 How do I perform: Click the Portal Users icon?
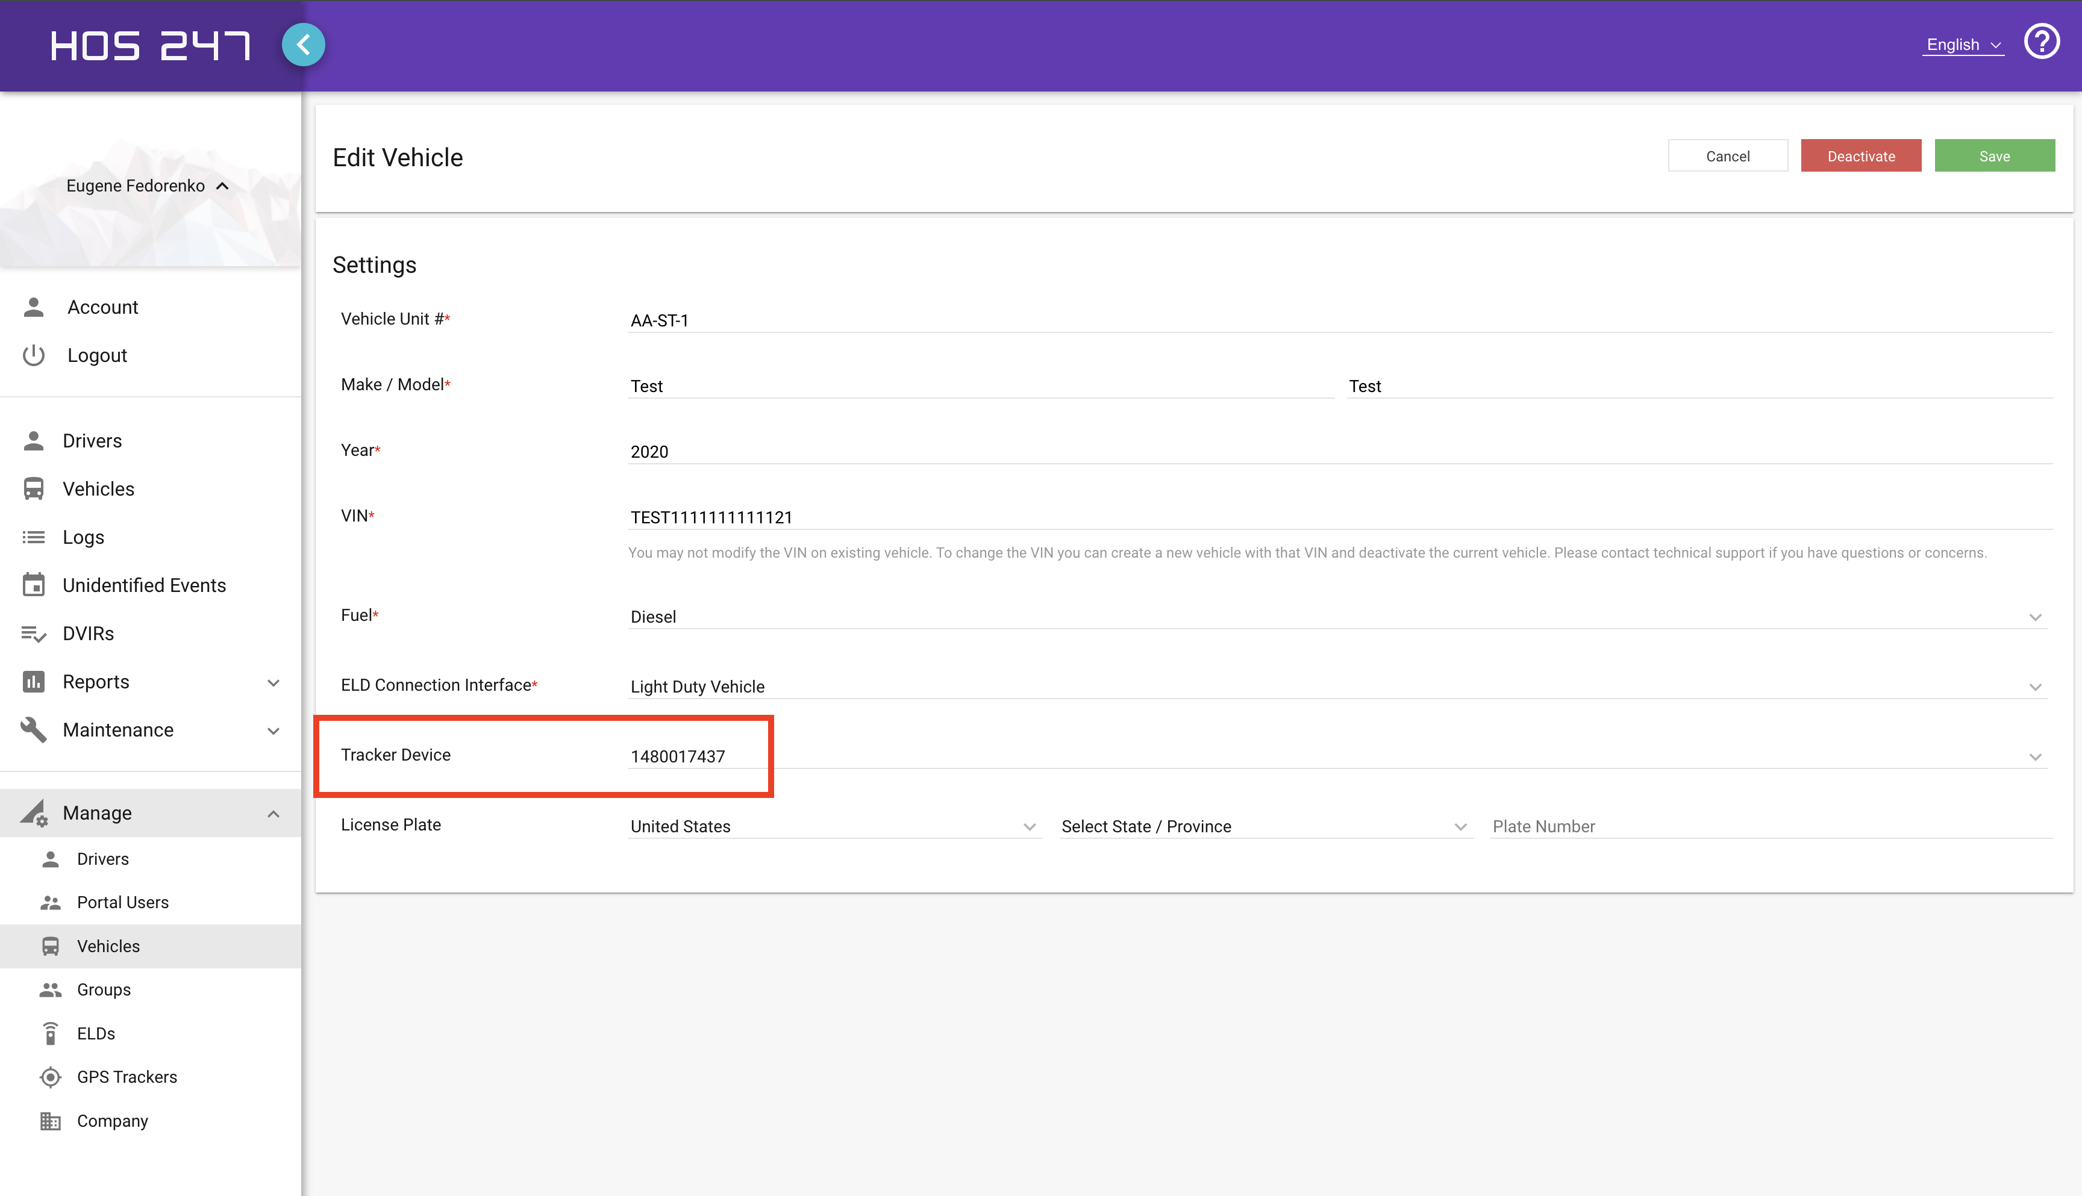click(x=51, y=903)
